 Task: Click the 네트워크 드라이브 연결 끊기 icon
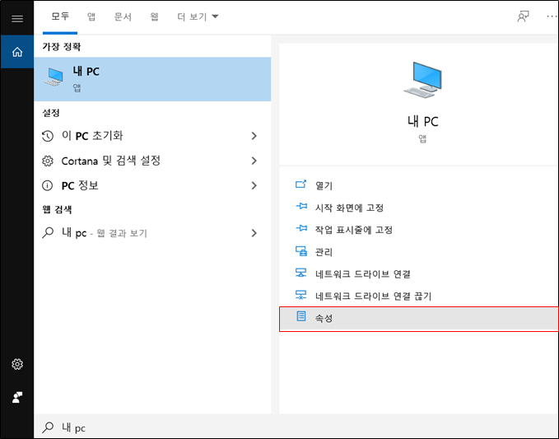click(x=300, y=295)
